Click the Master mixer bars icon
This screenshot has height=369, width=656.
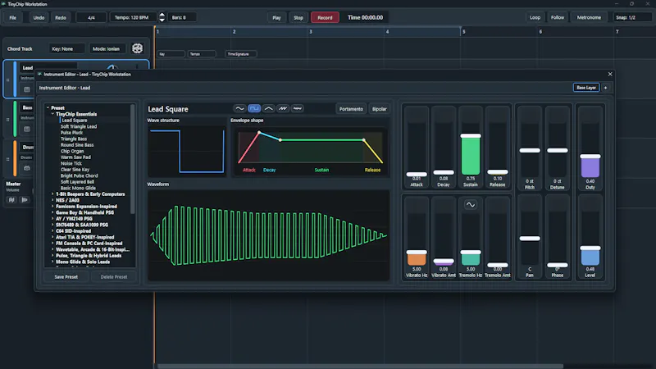click(11, 200)
